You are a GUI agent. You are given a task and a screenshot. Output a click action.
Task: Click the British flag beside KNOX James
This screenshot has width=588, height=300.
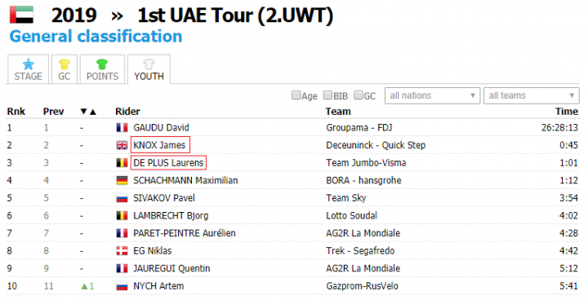click(122, 145)
